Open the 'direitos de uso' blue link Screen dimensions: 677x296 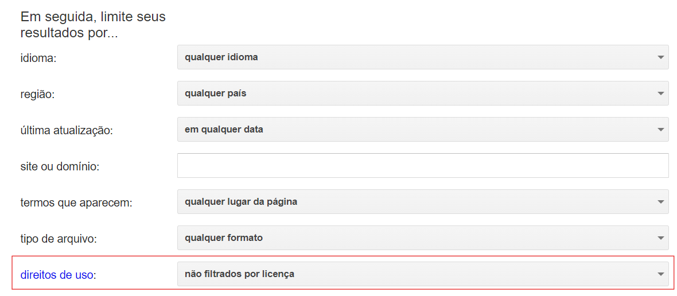click(57, 274)
